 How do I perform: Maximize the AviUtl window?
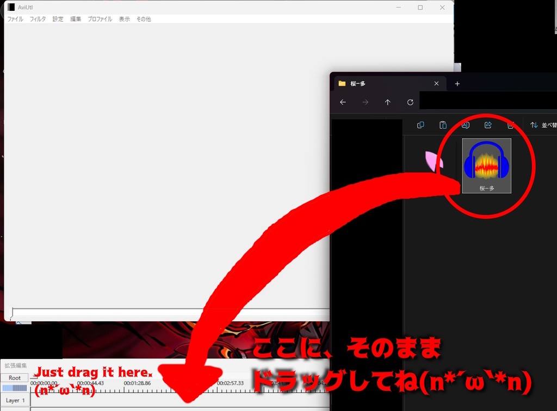pos(420,8)
